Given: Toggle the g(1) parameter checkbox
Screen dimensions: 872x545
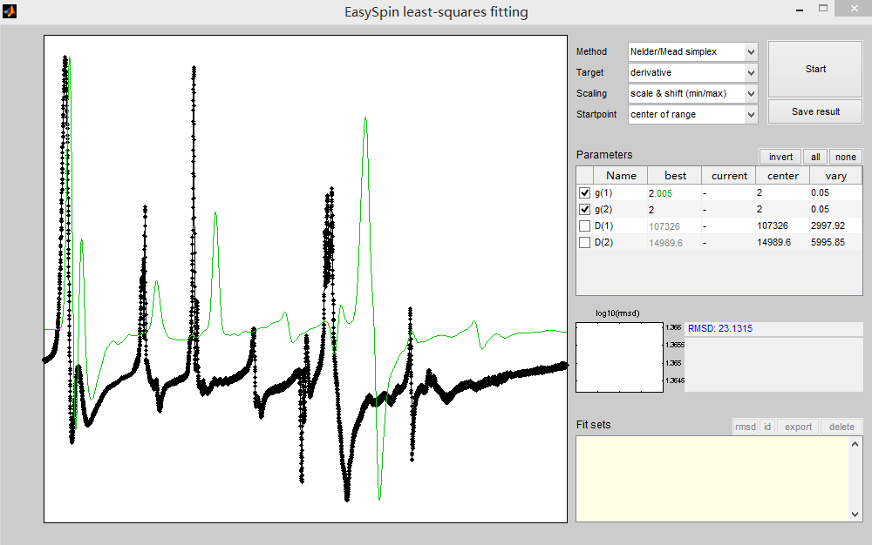Looking at the screenshot, I should (584, 192).
